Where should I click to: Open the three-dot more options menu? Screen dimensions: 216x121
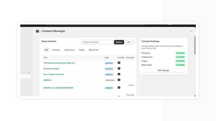coord(191,31)
